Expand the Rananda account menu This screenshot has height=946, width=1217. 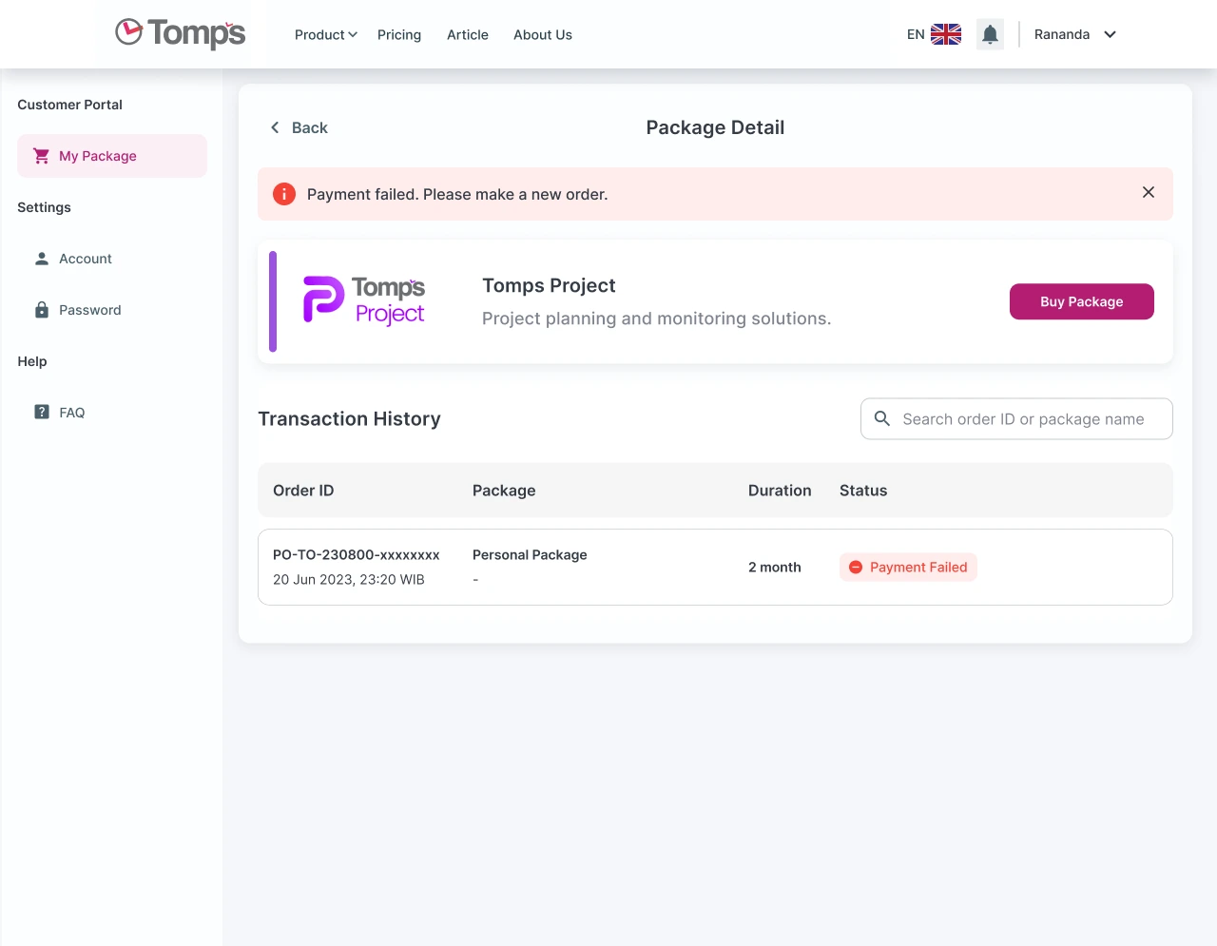[1074, 34]
